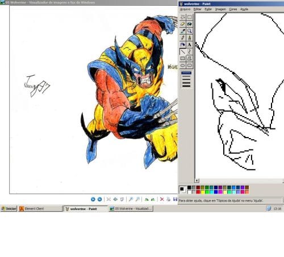
Task: Select the Pencil tool in Paint
Action: pos(182,38)
